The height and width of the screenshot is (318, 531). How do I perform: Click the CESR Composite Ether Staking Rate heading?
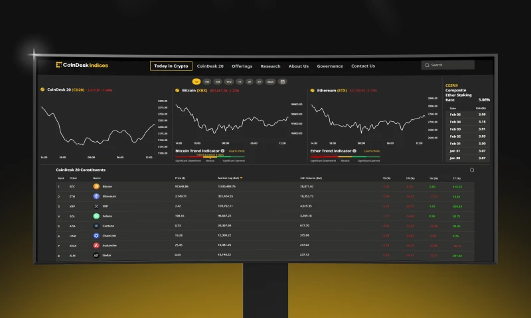click(458, 93)
